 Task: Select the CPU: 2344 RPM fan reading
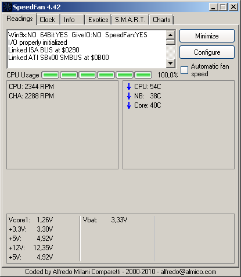(31, 87)
